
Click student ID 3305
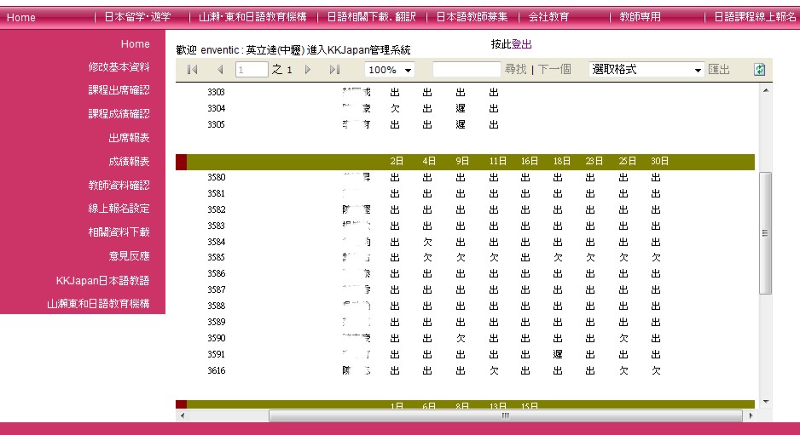click(217, 125)
